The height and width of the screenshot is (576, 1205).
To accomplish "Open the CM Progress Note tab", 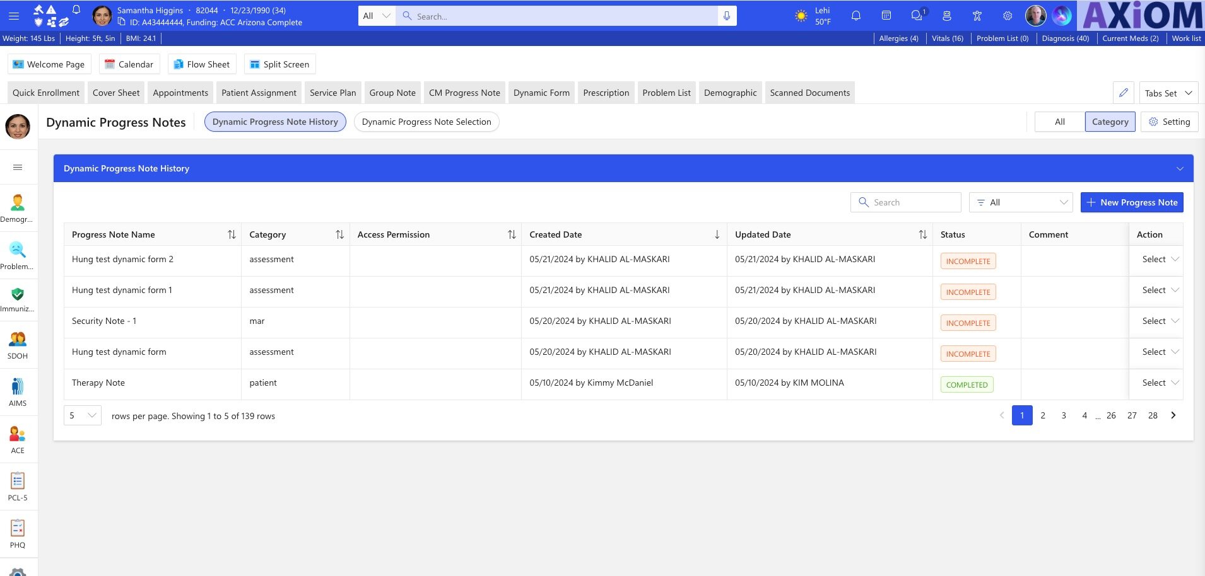I will click(464, 93).
